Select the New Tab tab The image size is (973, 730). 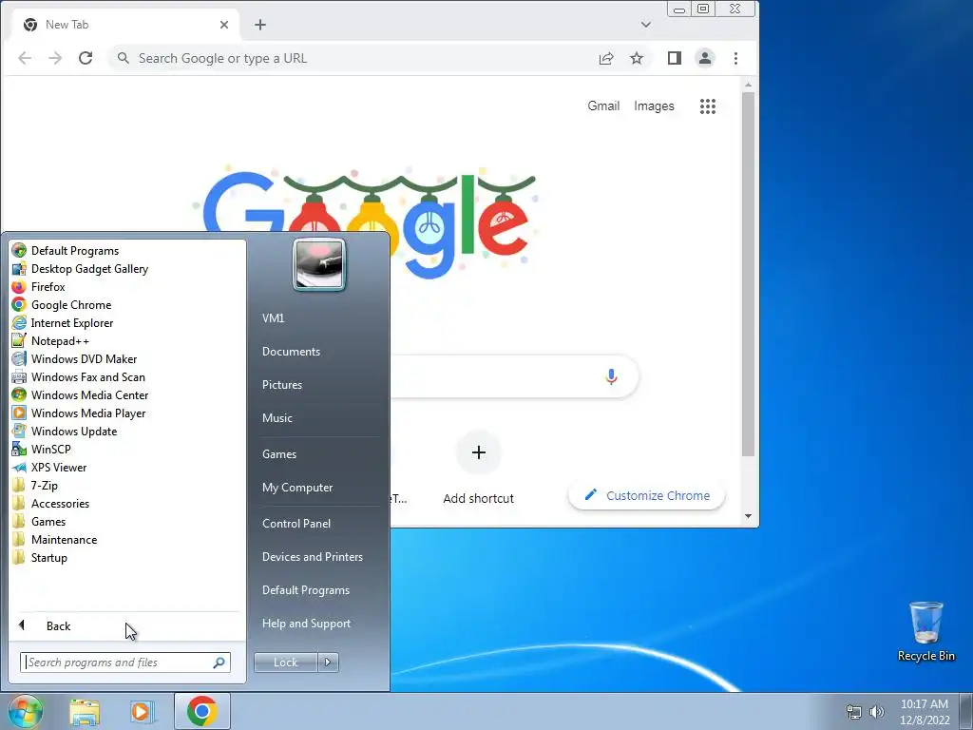click(x=124, y=25)
